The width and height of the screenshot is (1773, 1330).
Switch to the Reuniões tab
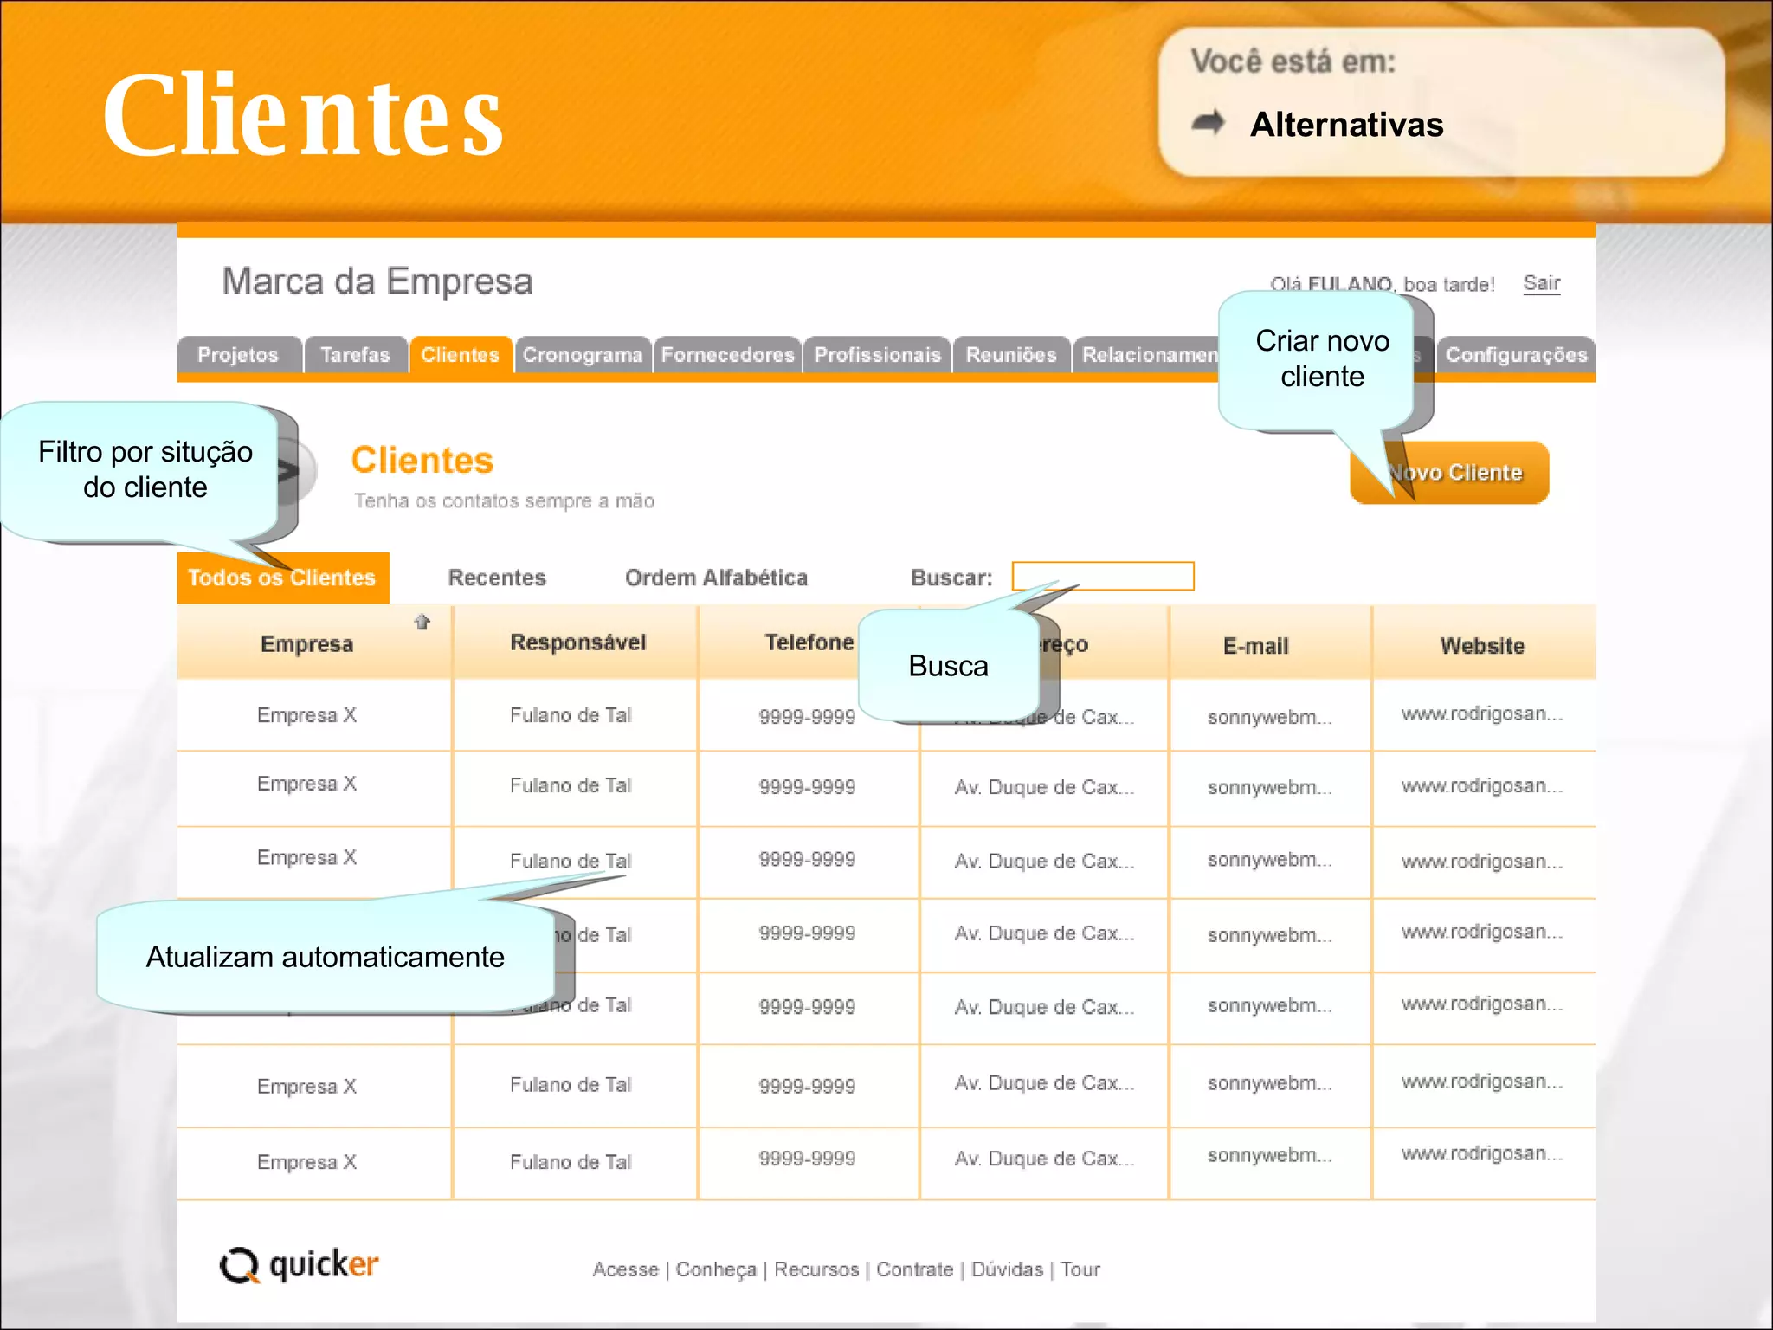[x=1011, y=355]
